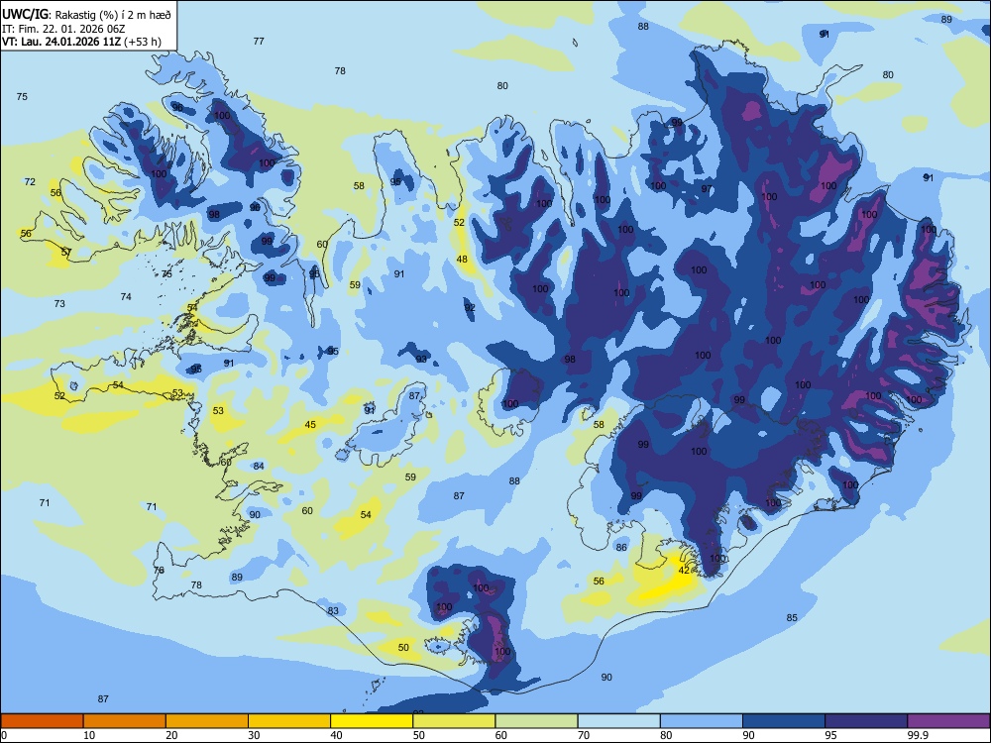Choose the purple legend swatch above 99.9
The width and height of the screenshot is (991, 743).
948,721
